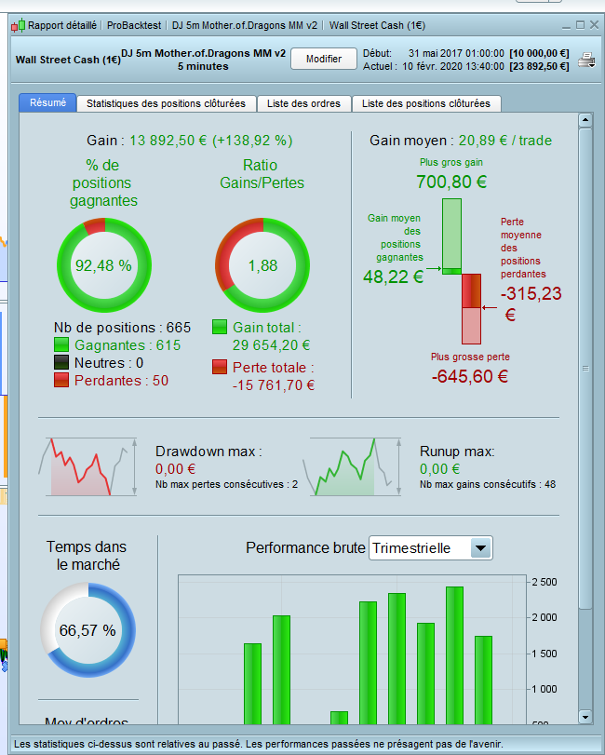Select the Résumé tab
This screenshot has width=605, height=755.
pyautogui.click(x=47, y=102)
